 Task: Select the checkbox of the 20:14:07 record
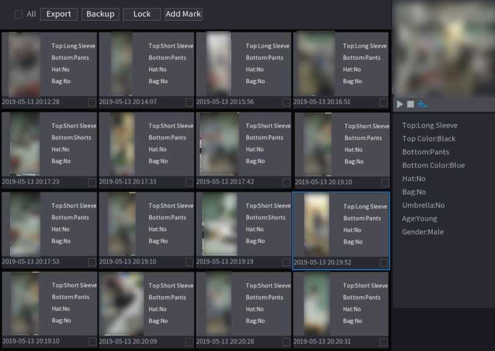click(189, 102)
